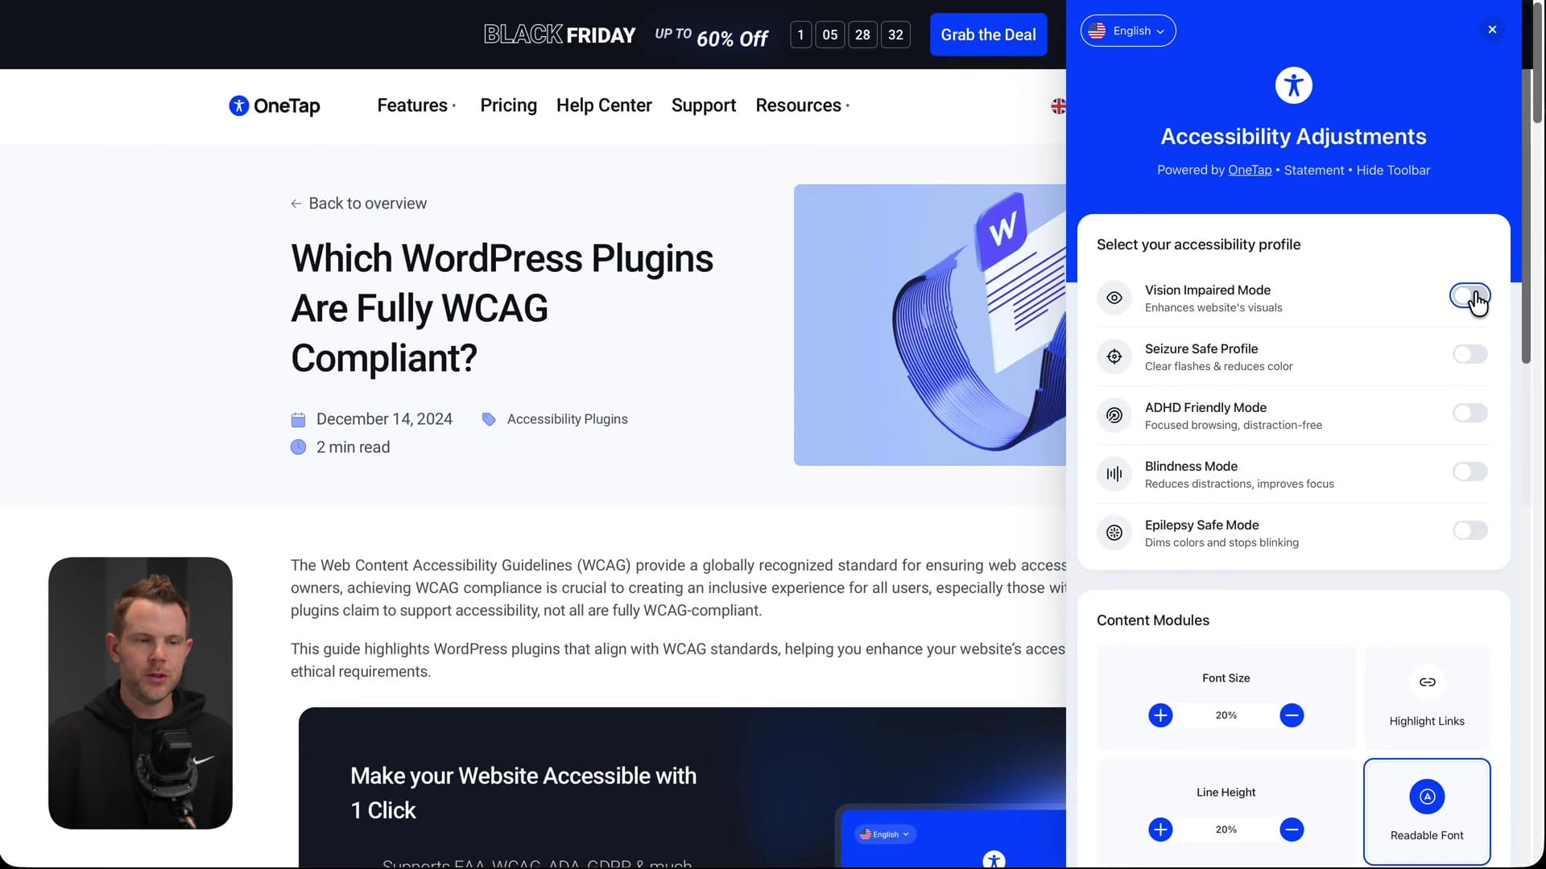This screenshot has height=869, width=1546.
Task: Click Hide Toolbar link
Action: click(1393, 170)
